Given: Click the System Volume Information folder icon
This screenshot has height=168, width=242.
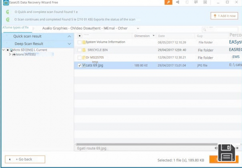Looking at the screenshot, I should pyautogui.click(x=84, y=42).
